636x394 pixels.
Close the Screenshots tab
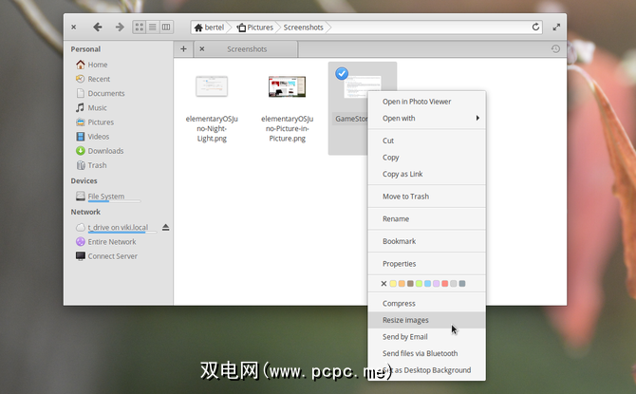[201, 49]
